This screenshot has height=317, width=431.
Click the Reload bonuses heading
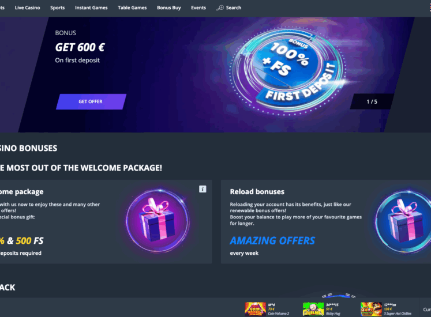pyautogui.click(x=257, y=192)
